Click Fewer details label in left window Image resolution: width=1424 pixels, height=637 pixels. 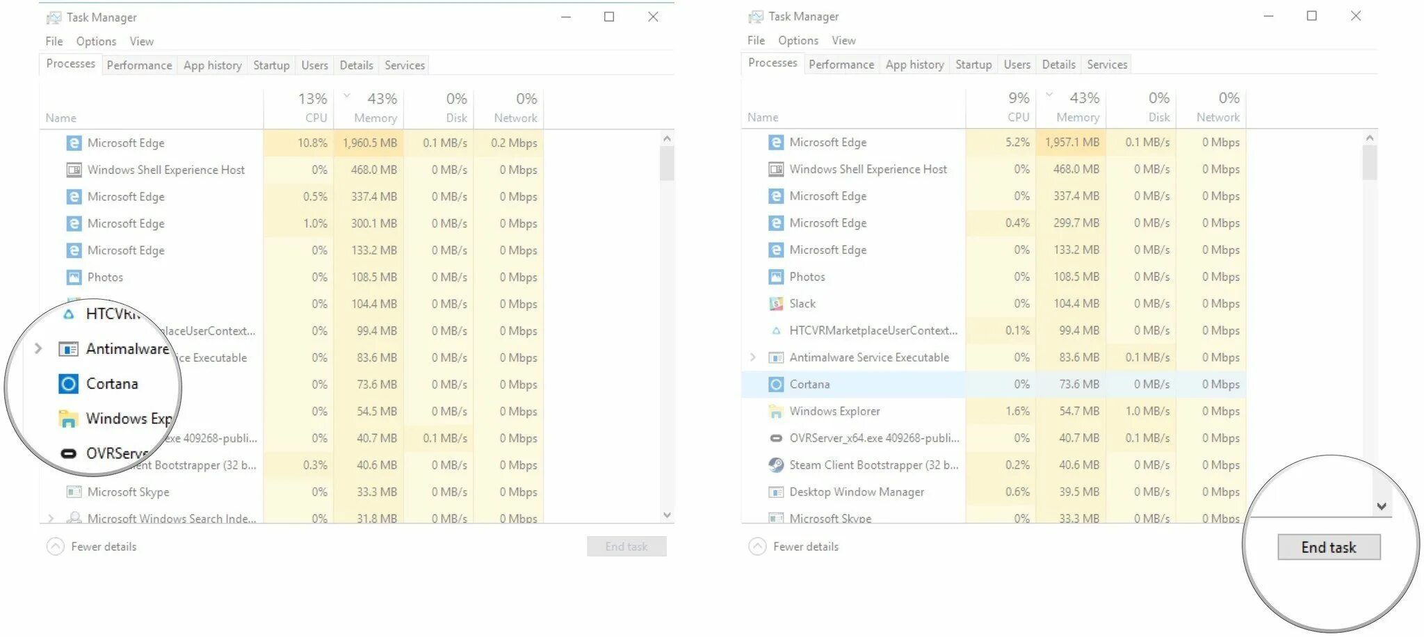[x=104, y=547]
